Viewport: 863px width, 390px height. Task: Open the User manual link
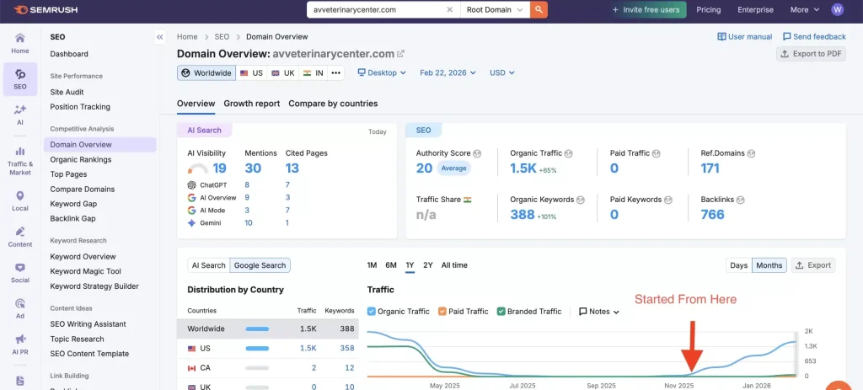coord(745,37)
